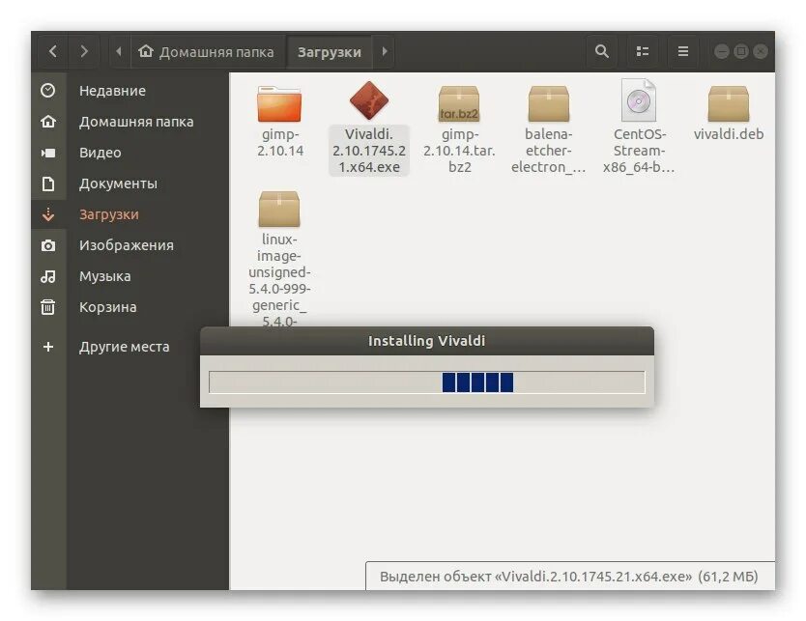806x621 pixels.
Task: Click the selected-object status bar text
Action: [x=569, y=577]
